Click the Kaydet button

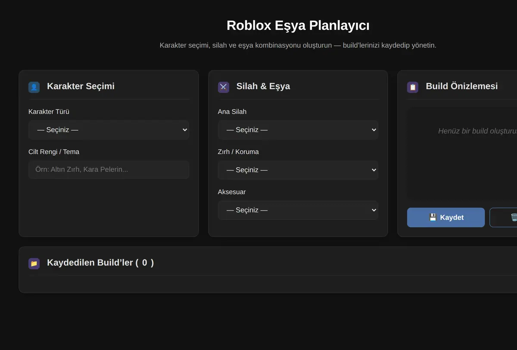446,218
